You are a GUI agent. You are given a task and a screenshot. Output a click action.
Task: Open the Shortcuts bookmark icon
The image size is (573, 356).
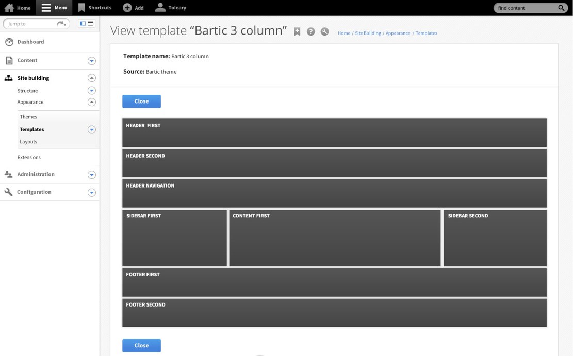(81, 8)
